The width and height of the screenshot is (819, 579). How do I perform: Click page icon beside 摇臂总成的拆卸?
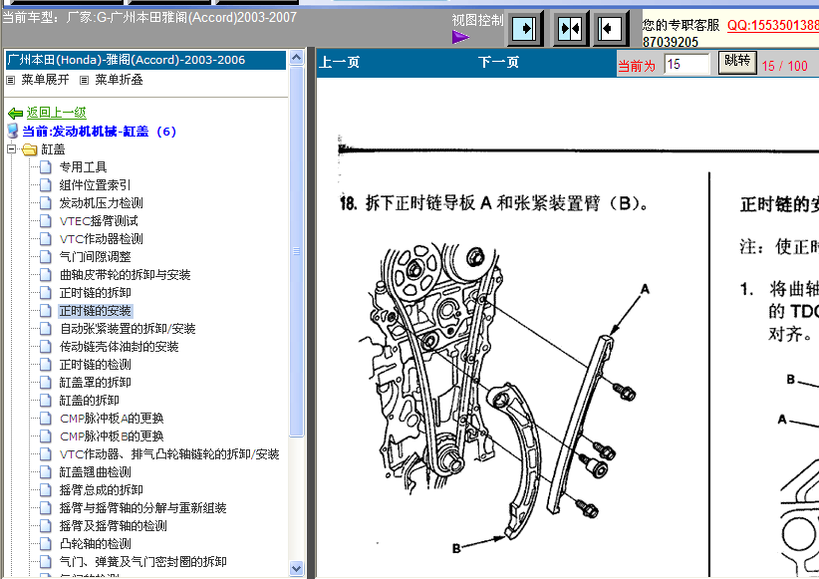[46, 489]
